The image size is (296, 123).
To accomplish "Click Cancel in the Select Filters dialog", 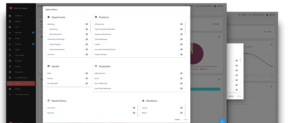I will [178, 120].
